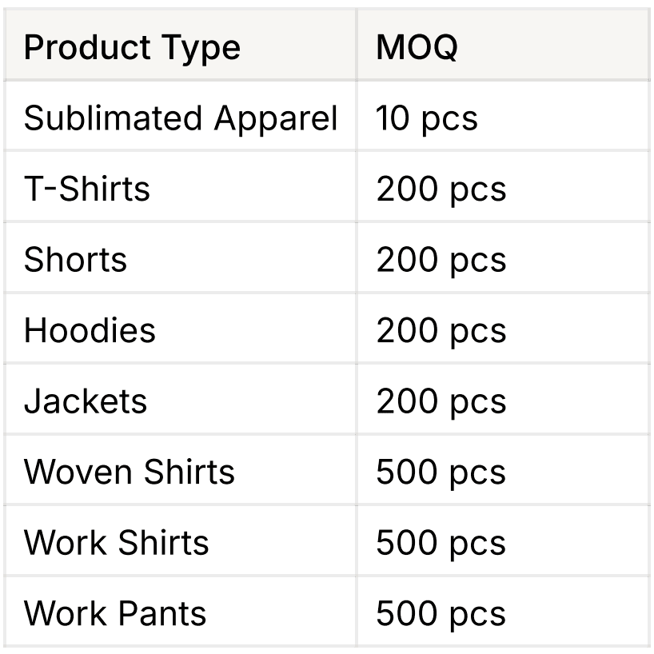
Task: Select the Work Pants product cell
Action: (x=115, y=613)
